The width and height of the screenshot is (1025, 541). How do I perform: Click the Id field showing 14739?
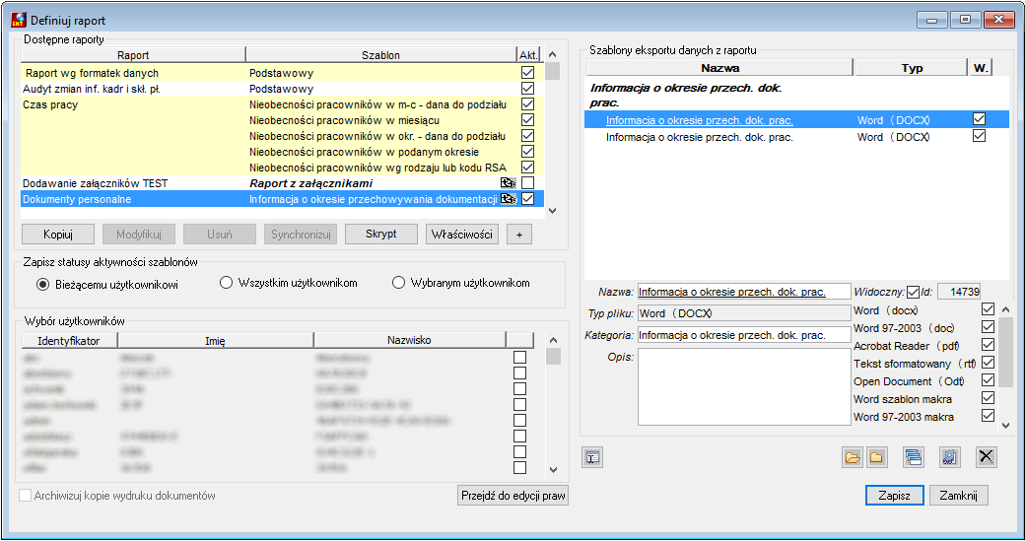[959, 292]
